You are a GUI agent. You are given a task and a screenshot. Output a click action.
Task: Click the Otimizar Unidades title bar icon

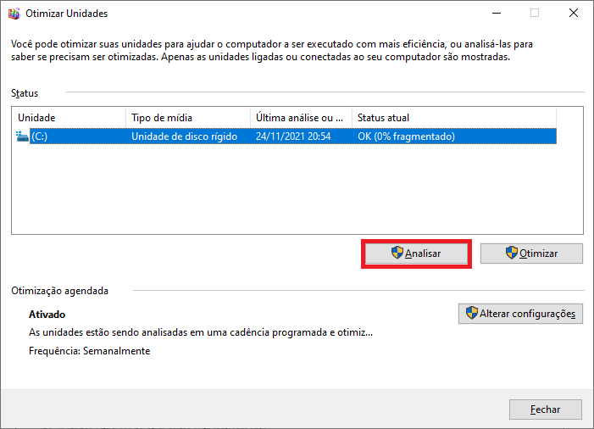(x=14, y=14)
